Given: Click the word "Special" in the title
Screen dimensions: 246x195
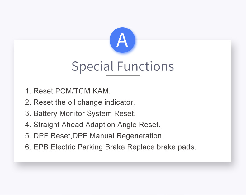Looking at the screenshot, I should (x=92, y=66).
